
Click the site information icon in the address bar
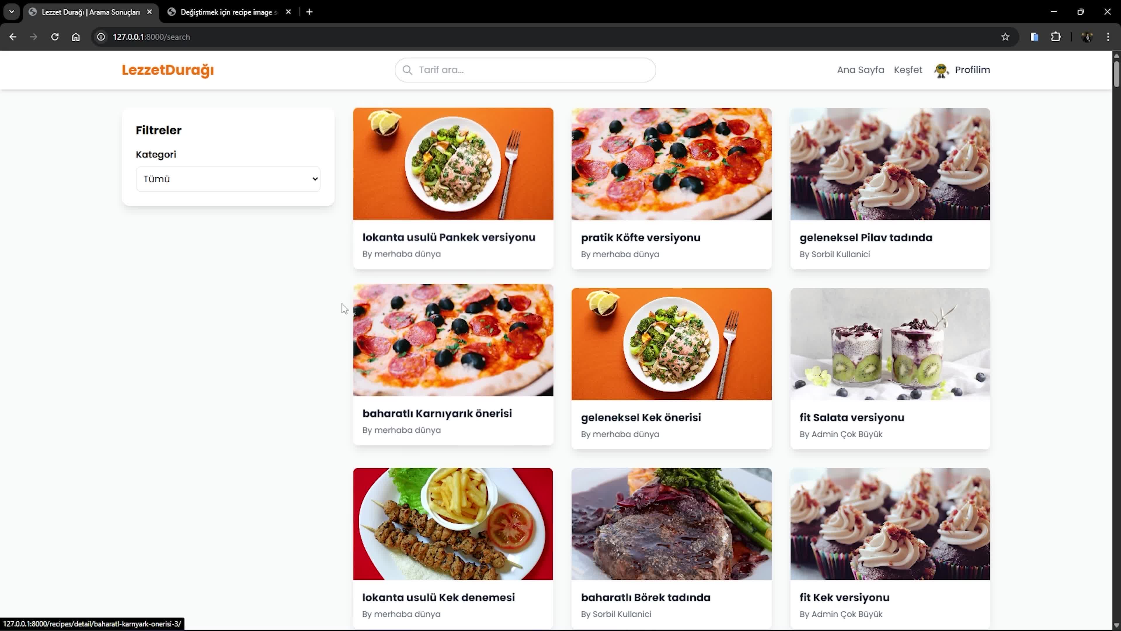(101, 37)
